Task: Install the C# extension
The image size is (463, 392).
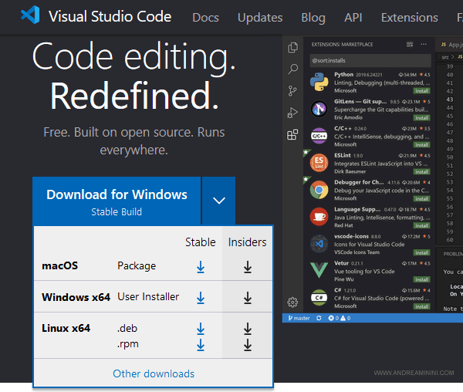Action: click(x=421, y=306)
